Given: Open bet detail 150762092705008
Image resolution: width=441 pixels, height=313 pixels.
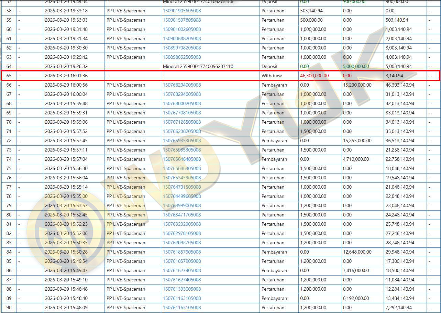Looking at the screenshot, I should 181,243.
